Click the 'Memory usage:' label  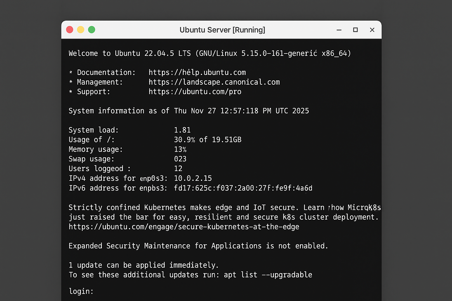(96, 149)
